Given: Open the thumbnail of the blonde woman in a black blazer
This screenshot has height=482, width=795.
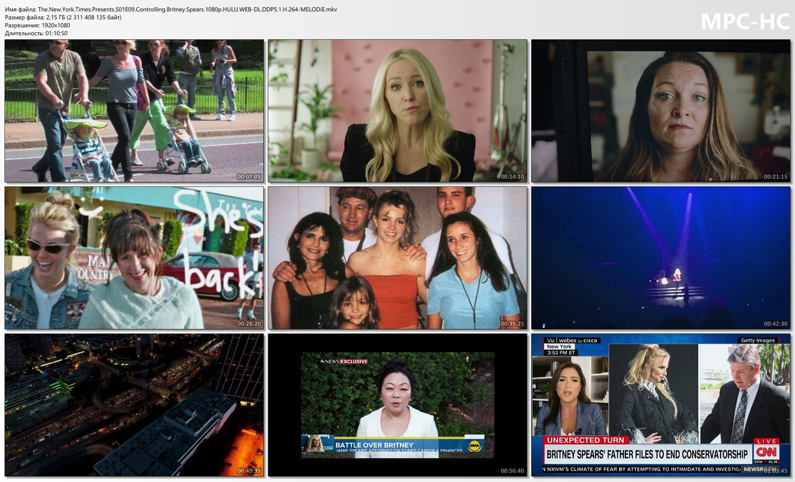Looking at the screenshot, I should [x=397, y=111].
